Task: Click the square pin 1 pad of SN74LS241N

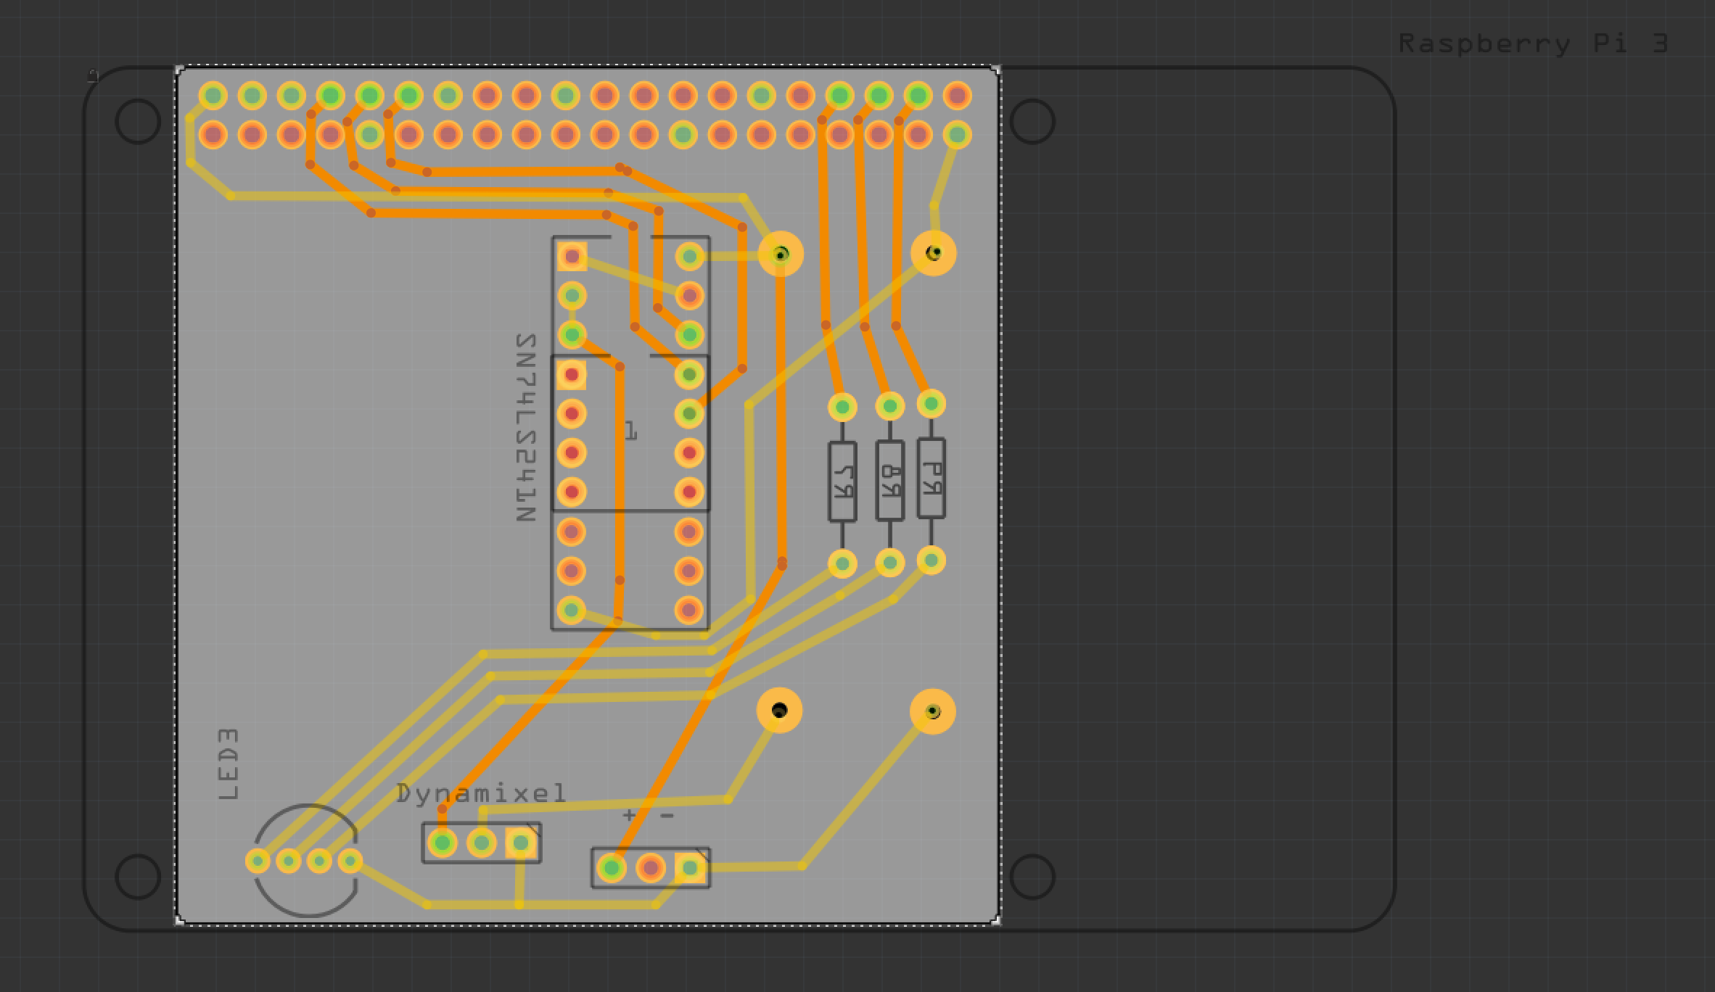Action: point(572,374)
